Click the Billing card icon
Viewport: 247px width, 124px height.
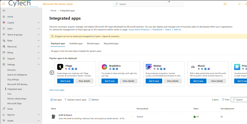tap(4, 52)
